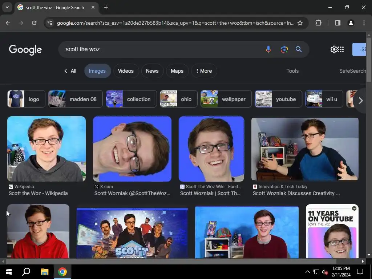Filter images by 'logo' chip
The height and width of the screenshot is (279, 372).
tap(26, 99)
